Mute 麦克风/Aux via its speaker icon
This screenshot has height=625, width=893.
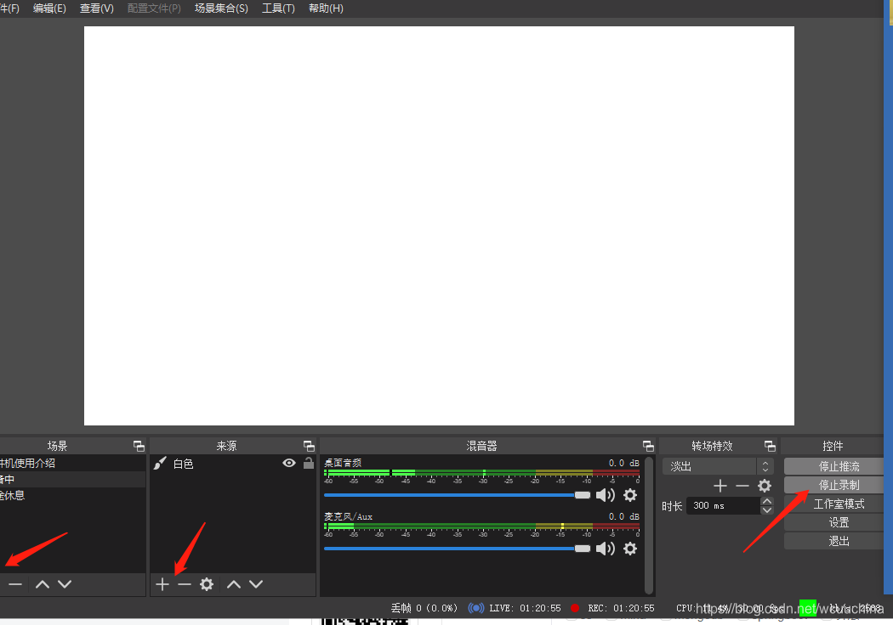click(606, 548)
